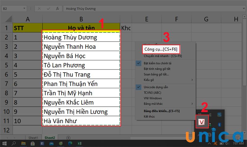The width and height of the screenshot is (247, 147).
Task: Click cell 'Tô Lan Phương'
Action: click(x=81, y=65)
